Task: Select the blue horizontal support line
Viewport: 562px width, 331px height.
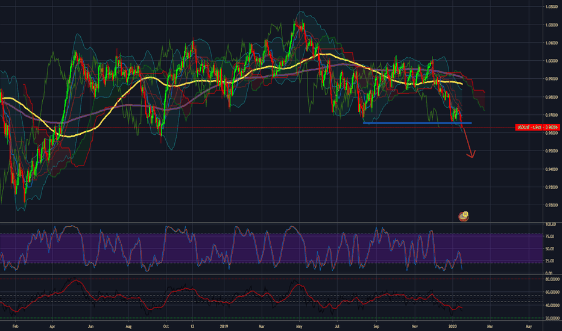Action: click(x=416, y=123)
